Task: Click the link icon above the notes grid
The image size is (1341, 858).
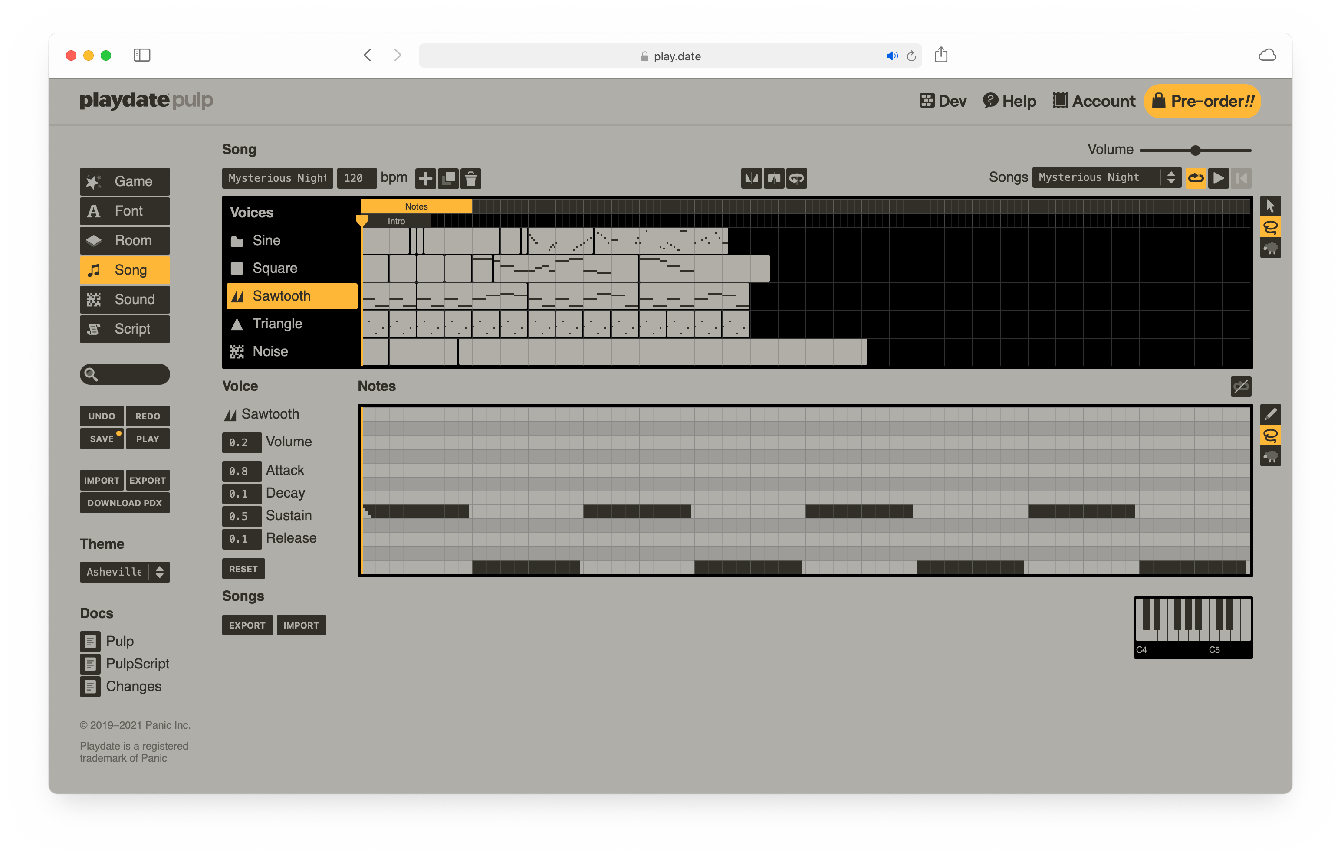Action: coord(1241,386)
